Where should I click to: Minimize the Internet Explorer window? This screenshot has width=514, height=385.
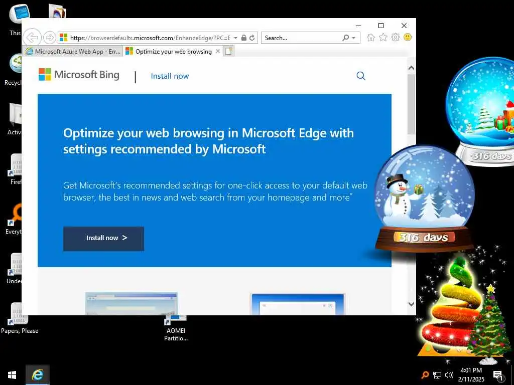358,26
